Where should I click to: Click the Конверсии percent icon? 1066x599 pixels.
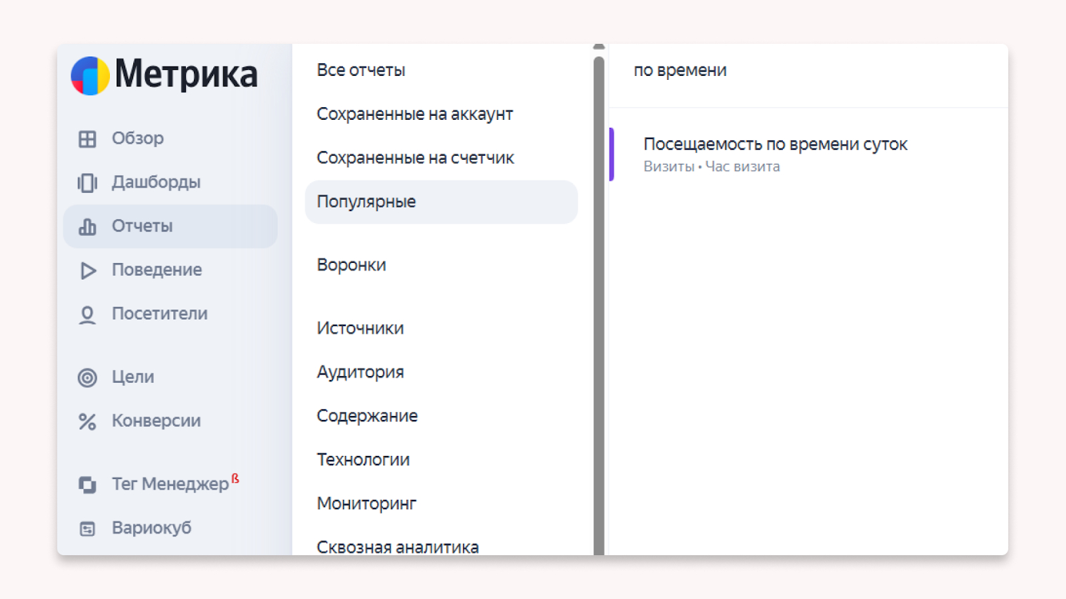[87, 421]
